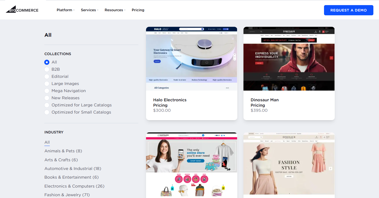Pick Optimized for Small Catalogs option
Screen dimensions: 379x198
point(47,112)
